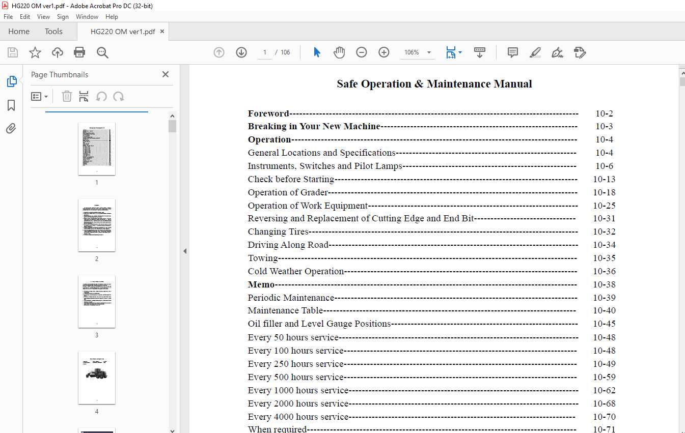The width and height of the screenshot is (685, 433).
Task: Select page 4 thumbnail with grader image
Action: click(97, 378)
